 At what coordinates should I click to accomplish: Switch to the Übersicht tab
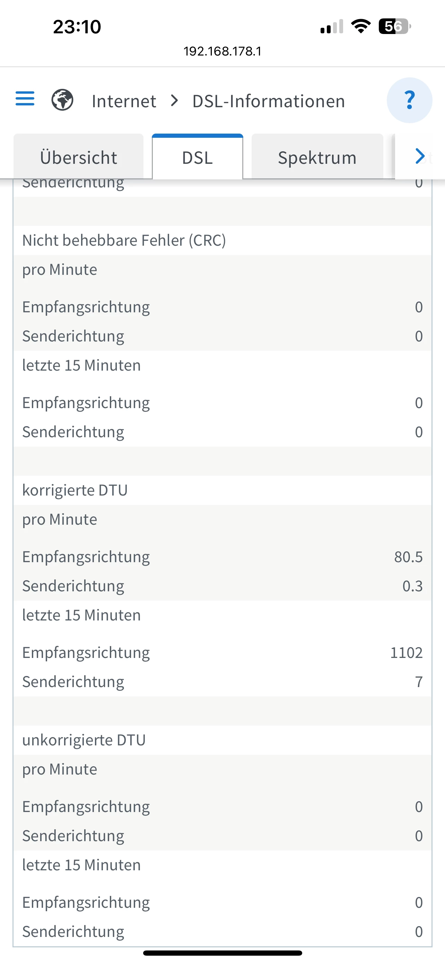pyautogui.click(x=78, y=157)
